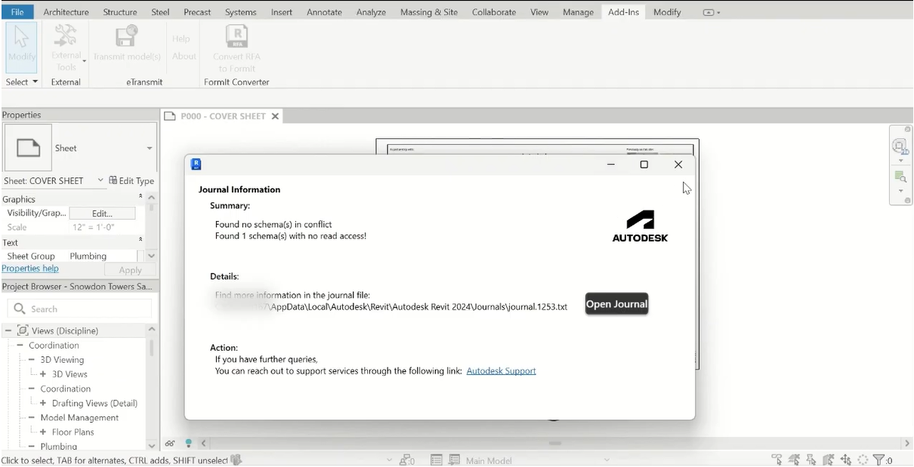The width and height of the screenshot is (914, 467).
Task: Click the sheet icon on P000 tab
Action: [170, 116]
